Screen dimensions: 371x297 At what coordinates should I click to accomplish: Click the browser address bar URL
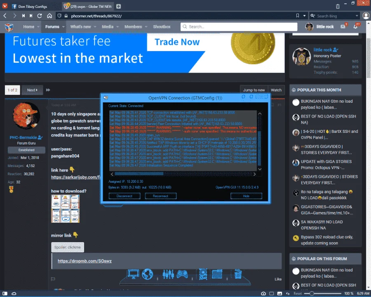pos(96,16)
